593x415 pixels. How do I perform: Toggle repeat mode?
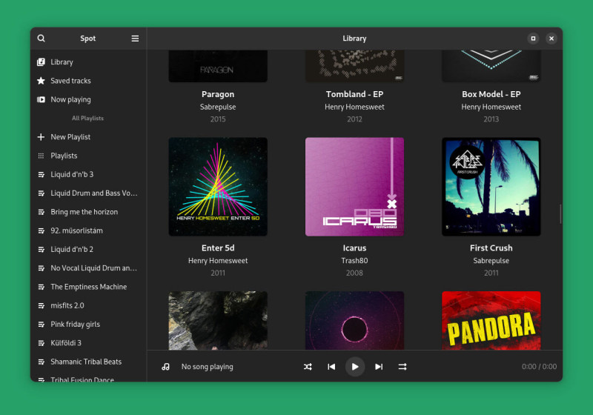[x=402, y=367]
